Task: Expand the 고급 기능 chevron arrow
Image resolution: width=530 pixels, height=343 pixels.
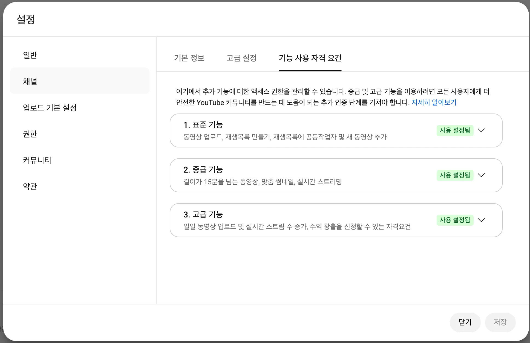Action: [481, 220]
